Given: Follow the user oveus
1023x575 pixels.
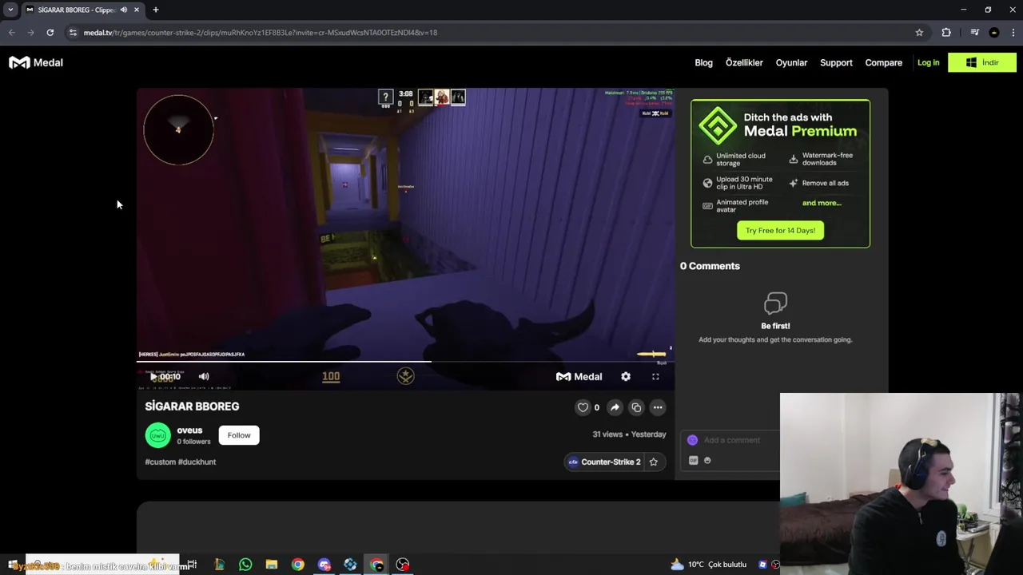Looking at the screenshot, I should coord(239,435).
